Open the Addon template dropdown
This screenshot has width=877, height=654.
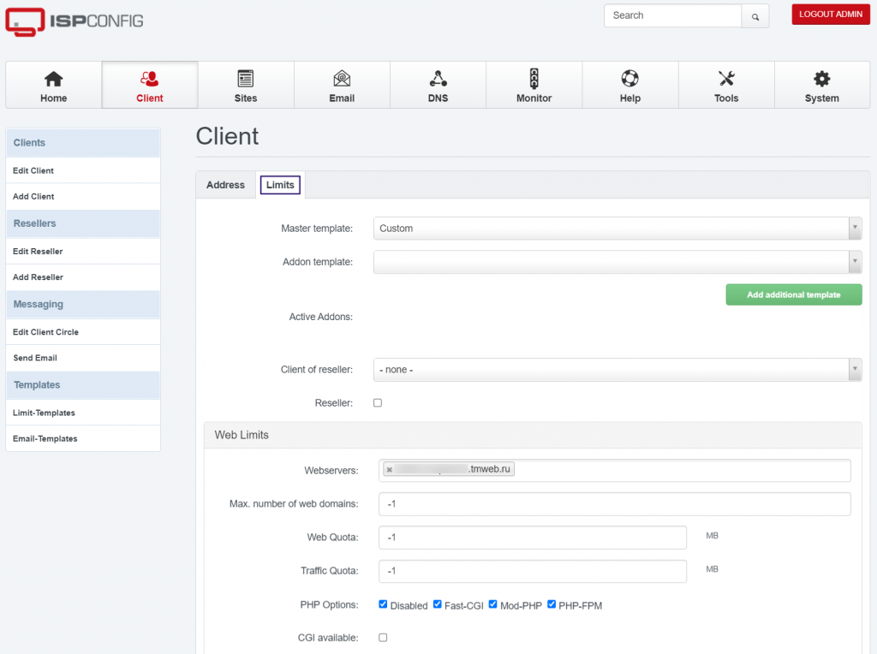tap(617, 262)
